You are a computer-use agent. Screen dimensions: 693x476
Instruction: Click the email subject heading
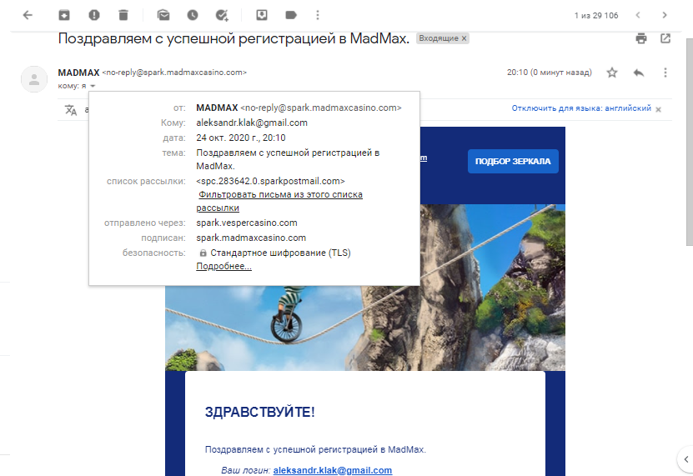click(x=234, y=38)
